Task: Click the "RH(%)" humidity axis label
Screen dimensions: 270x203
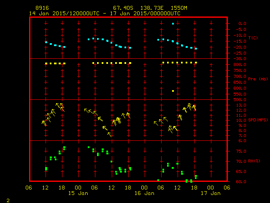Action: pyautogui.click(x=254, y=161)
